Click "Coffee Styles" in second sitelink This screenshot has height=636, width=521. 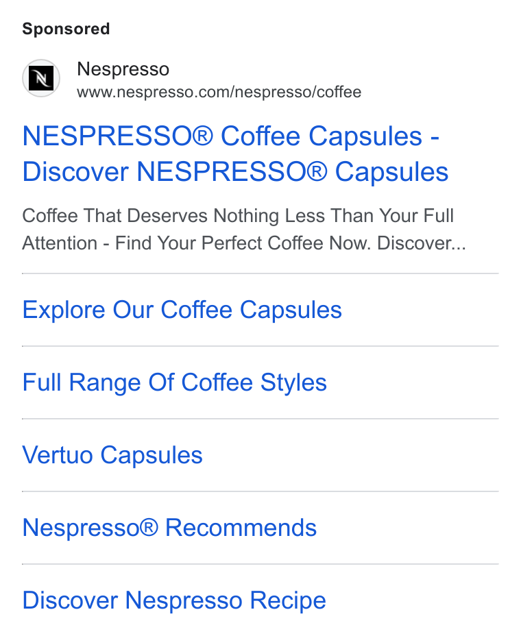tap(254, 382)
